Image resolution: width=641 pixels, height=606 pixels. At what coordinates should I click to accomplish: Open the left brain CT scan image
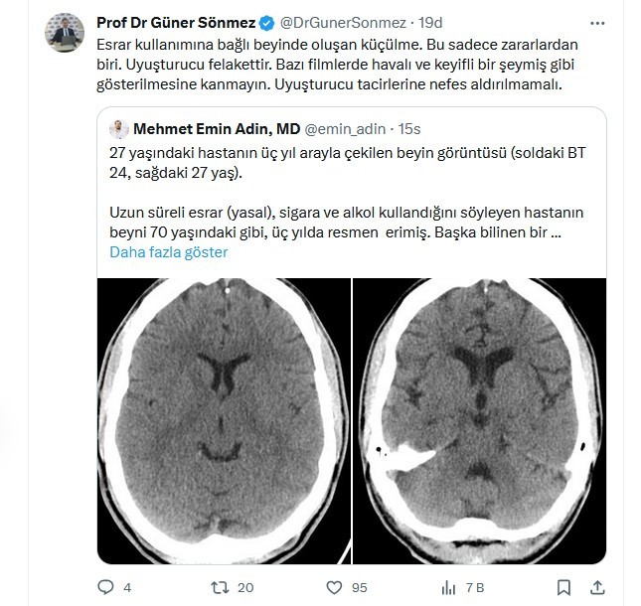tap(224, 421)
